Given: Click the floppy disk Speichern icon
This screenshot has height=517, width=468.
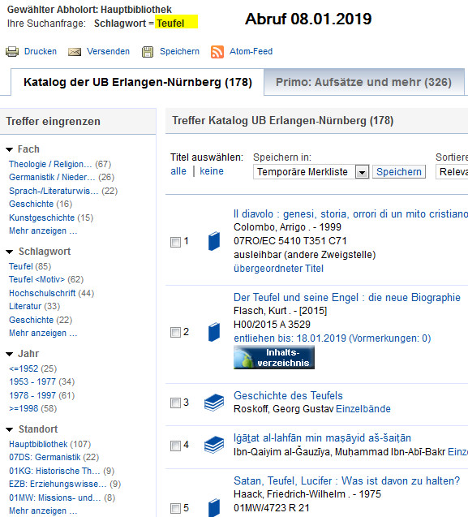Looking at the screenshot, I should coord(148,52).
